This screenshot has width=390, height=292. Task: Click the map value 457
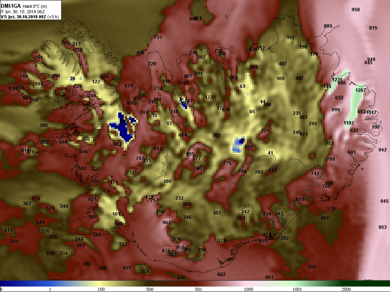coord(325,218)
